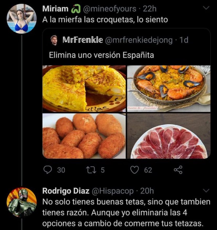Open the jamón plate photo

[x=169, y=136]
